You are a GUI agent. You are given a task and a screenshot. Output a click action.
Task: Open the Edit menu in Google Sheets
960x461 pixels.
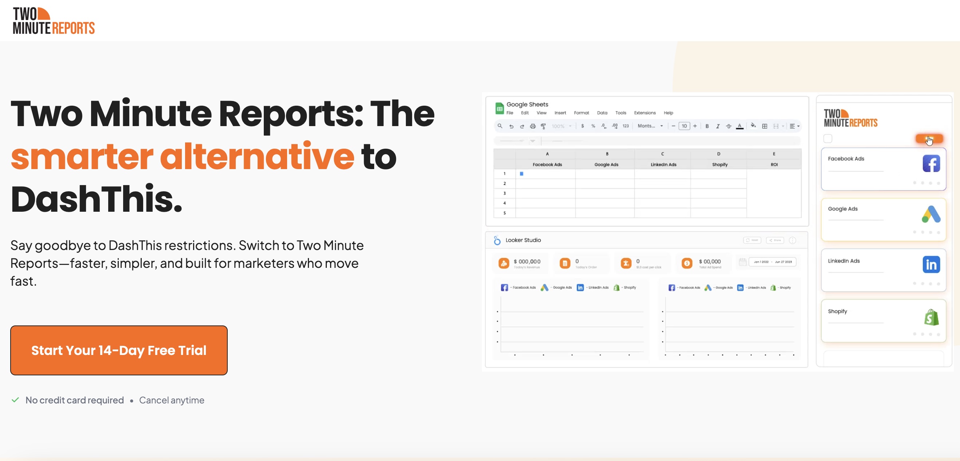coord(525,113)
